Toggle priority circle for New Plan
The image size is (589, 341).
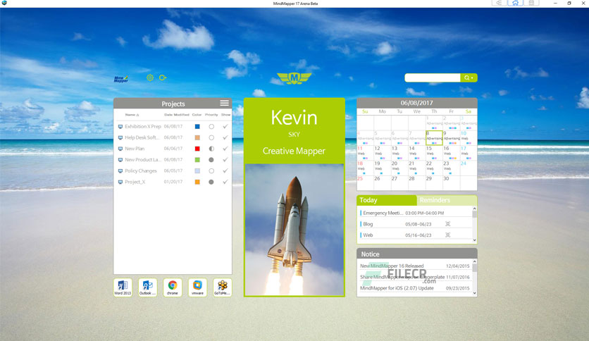(211, 149)
